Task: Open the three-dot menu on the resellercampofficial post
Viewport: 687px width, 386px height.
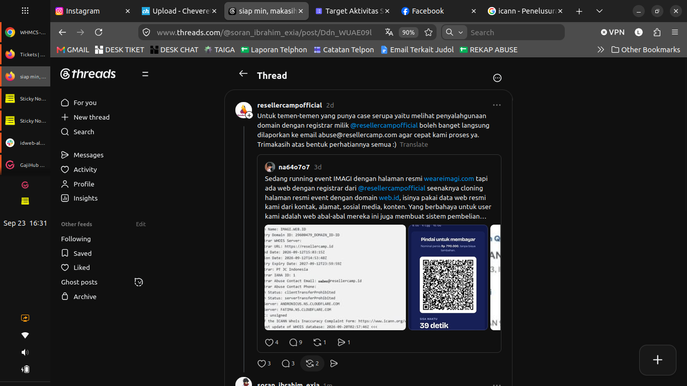Action: click(497, 105)
